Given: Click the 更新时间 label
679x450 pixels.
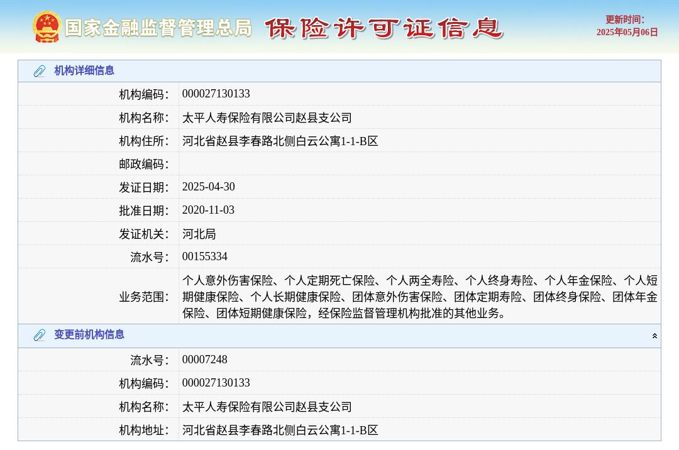Looking at the screenshot, I should point(625,19).
